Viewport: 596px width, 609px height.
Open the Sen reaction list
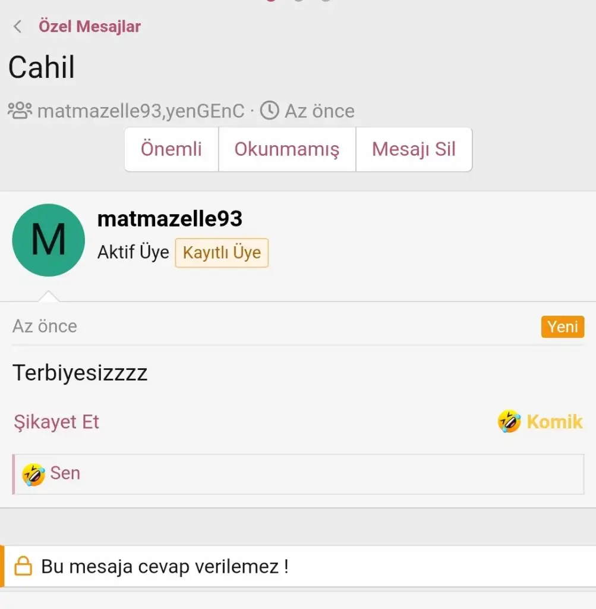65,473
